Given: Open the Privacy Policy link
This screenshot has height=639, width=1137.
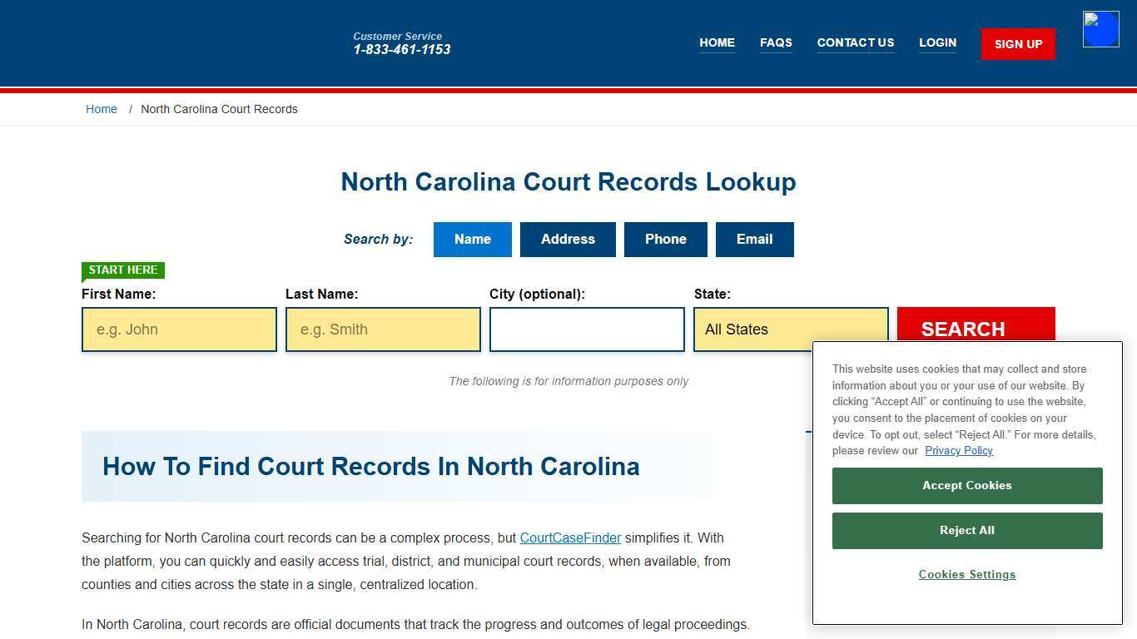Looking at the screenshot, I should click(x=958, y=450).
